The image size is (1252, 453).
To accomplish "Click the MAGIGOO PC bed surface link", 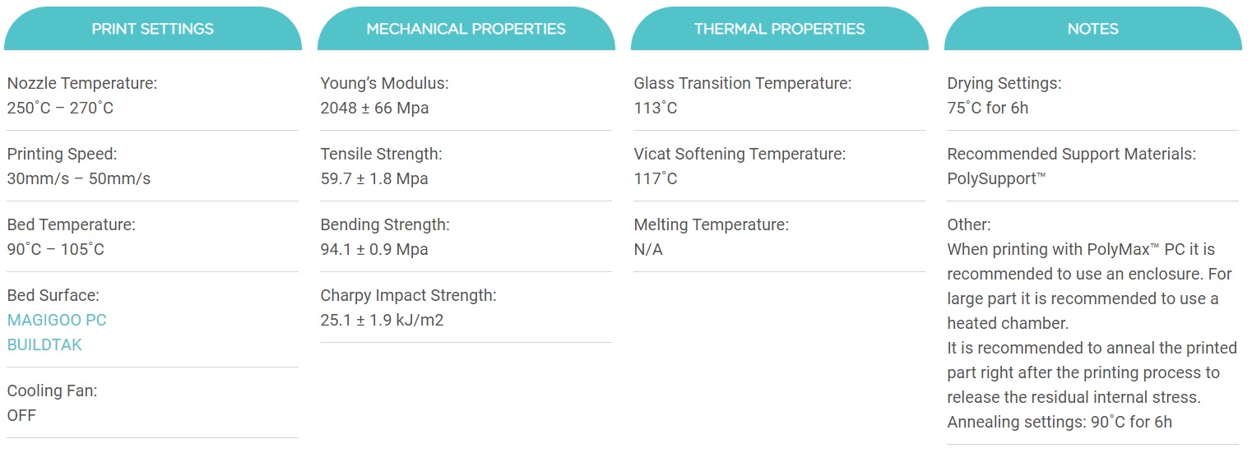I will (x=57, y=320).
